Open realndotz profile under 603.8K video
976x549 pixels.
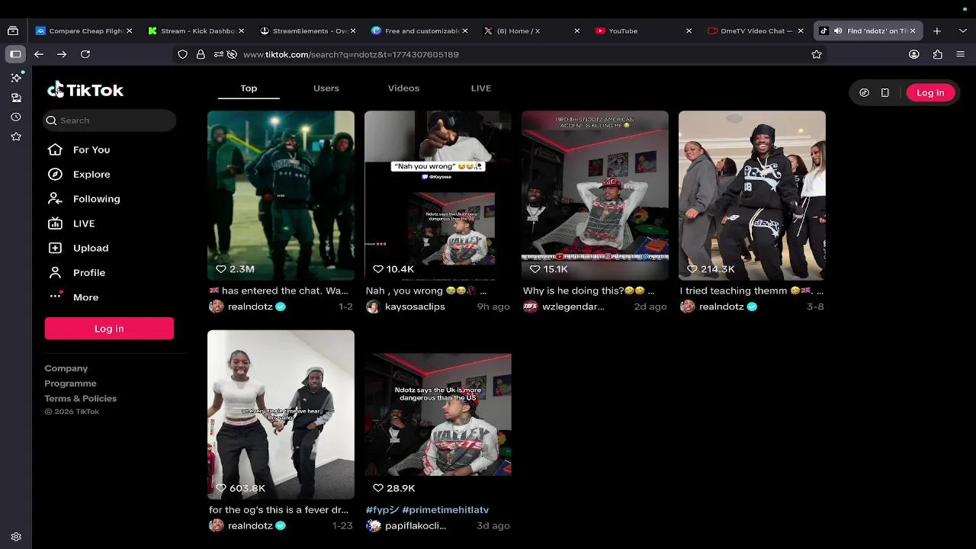click(250, 525)
